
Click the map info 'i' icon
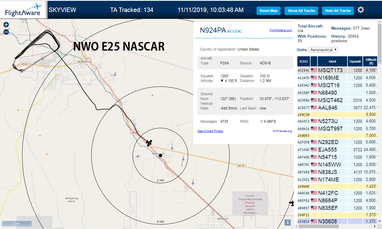[x=287, y=222]
